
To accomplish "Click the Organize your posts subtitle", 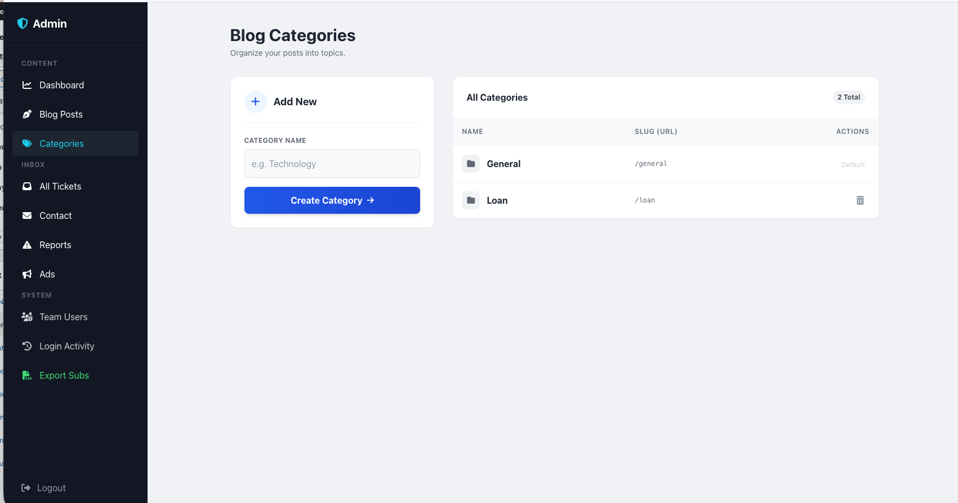I will tap(288, 53).
